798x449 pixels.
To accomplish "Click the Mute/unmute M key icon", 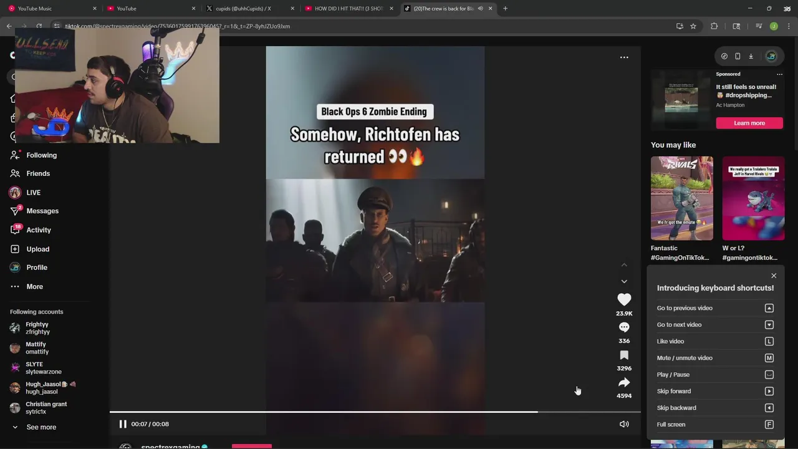I will point(769,358).
